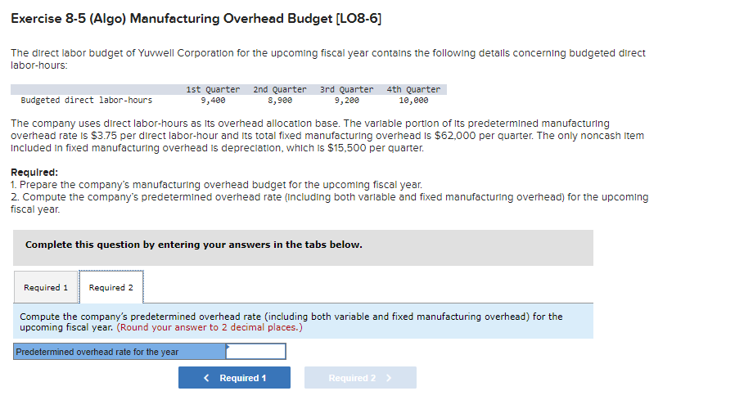Click the 8,900 labor-hours value

(280, 101)
